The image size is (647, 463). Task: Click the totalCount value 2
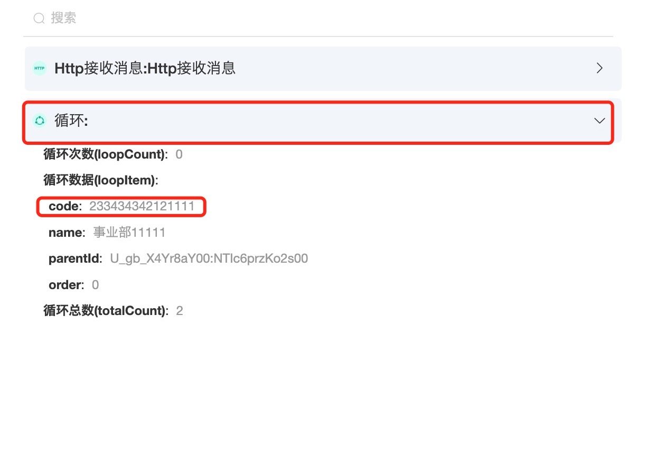(180, 310)
